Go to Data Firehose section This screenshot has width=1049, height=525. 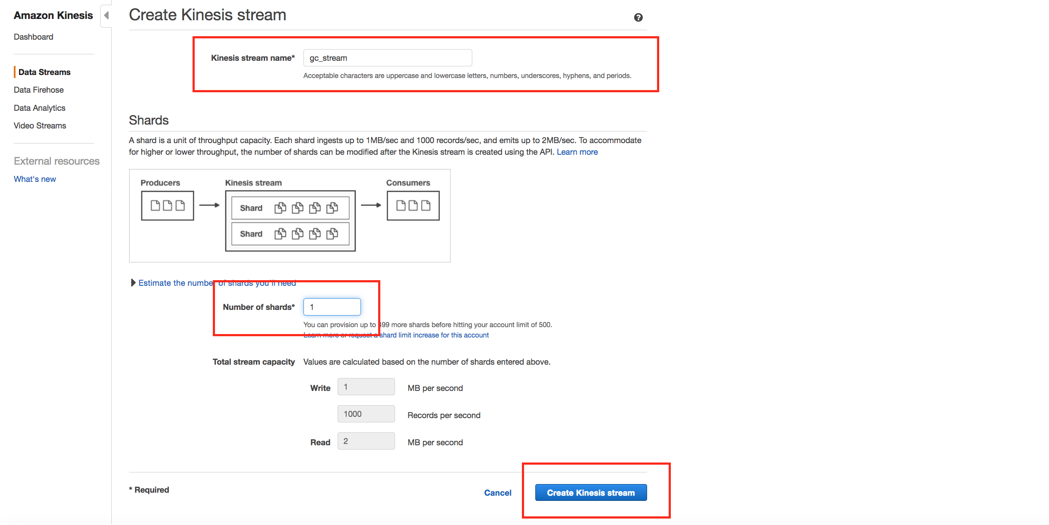38,90
